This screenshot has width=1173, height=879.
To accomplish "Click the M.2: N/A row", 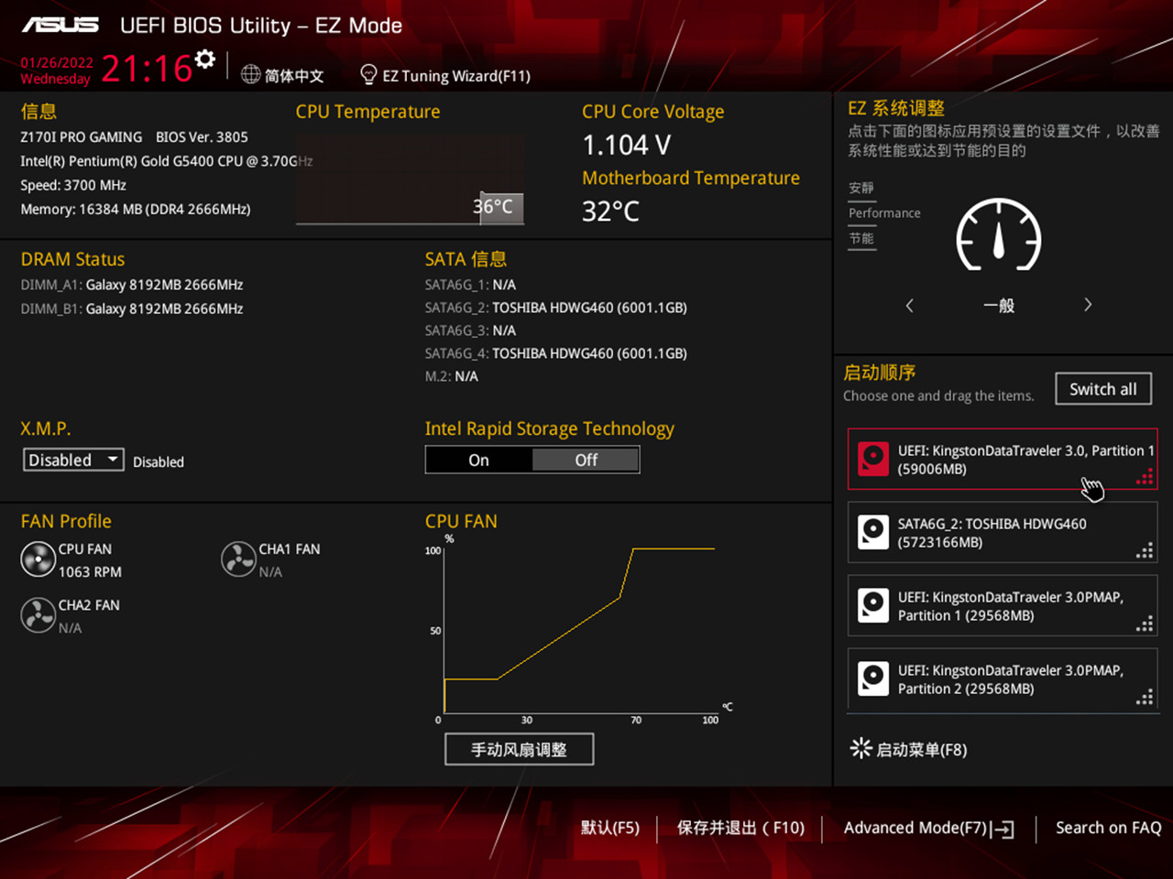I will coord(452,376).
